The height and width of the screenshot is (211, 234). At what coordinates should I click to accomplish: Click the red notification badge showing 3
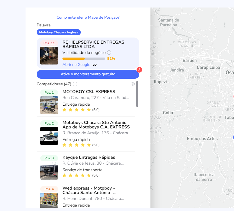click(139, 69)
